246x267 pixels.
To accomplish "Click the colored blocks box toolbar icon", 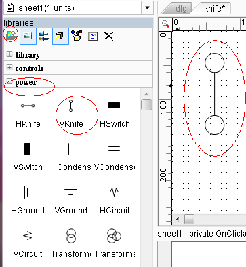I will (x=77, y=36).
